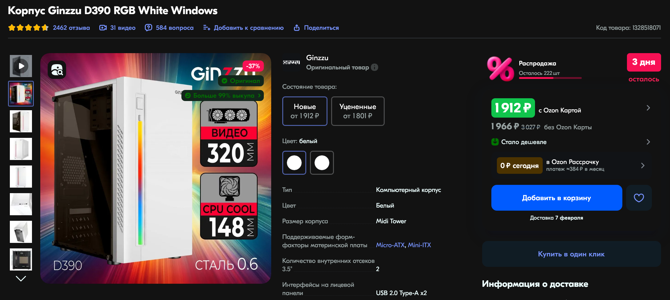Viewport: 670px width, 300px height.
Task: Click the Поделиться link
Action: tap(321, 28)
